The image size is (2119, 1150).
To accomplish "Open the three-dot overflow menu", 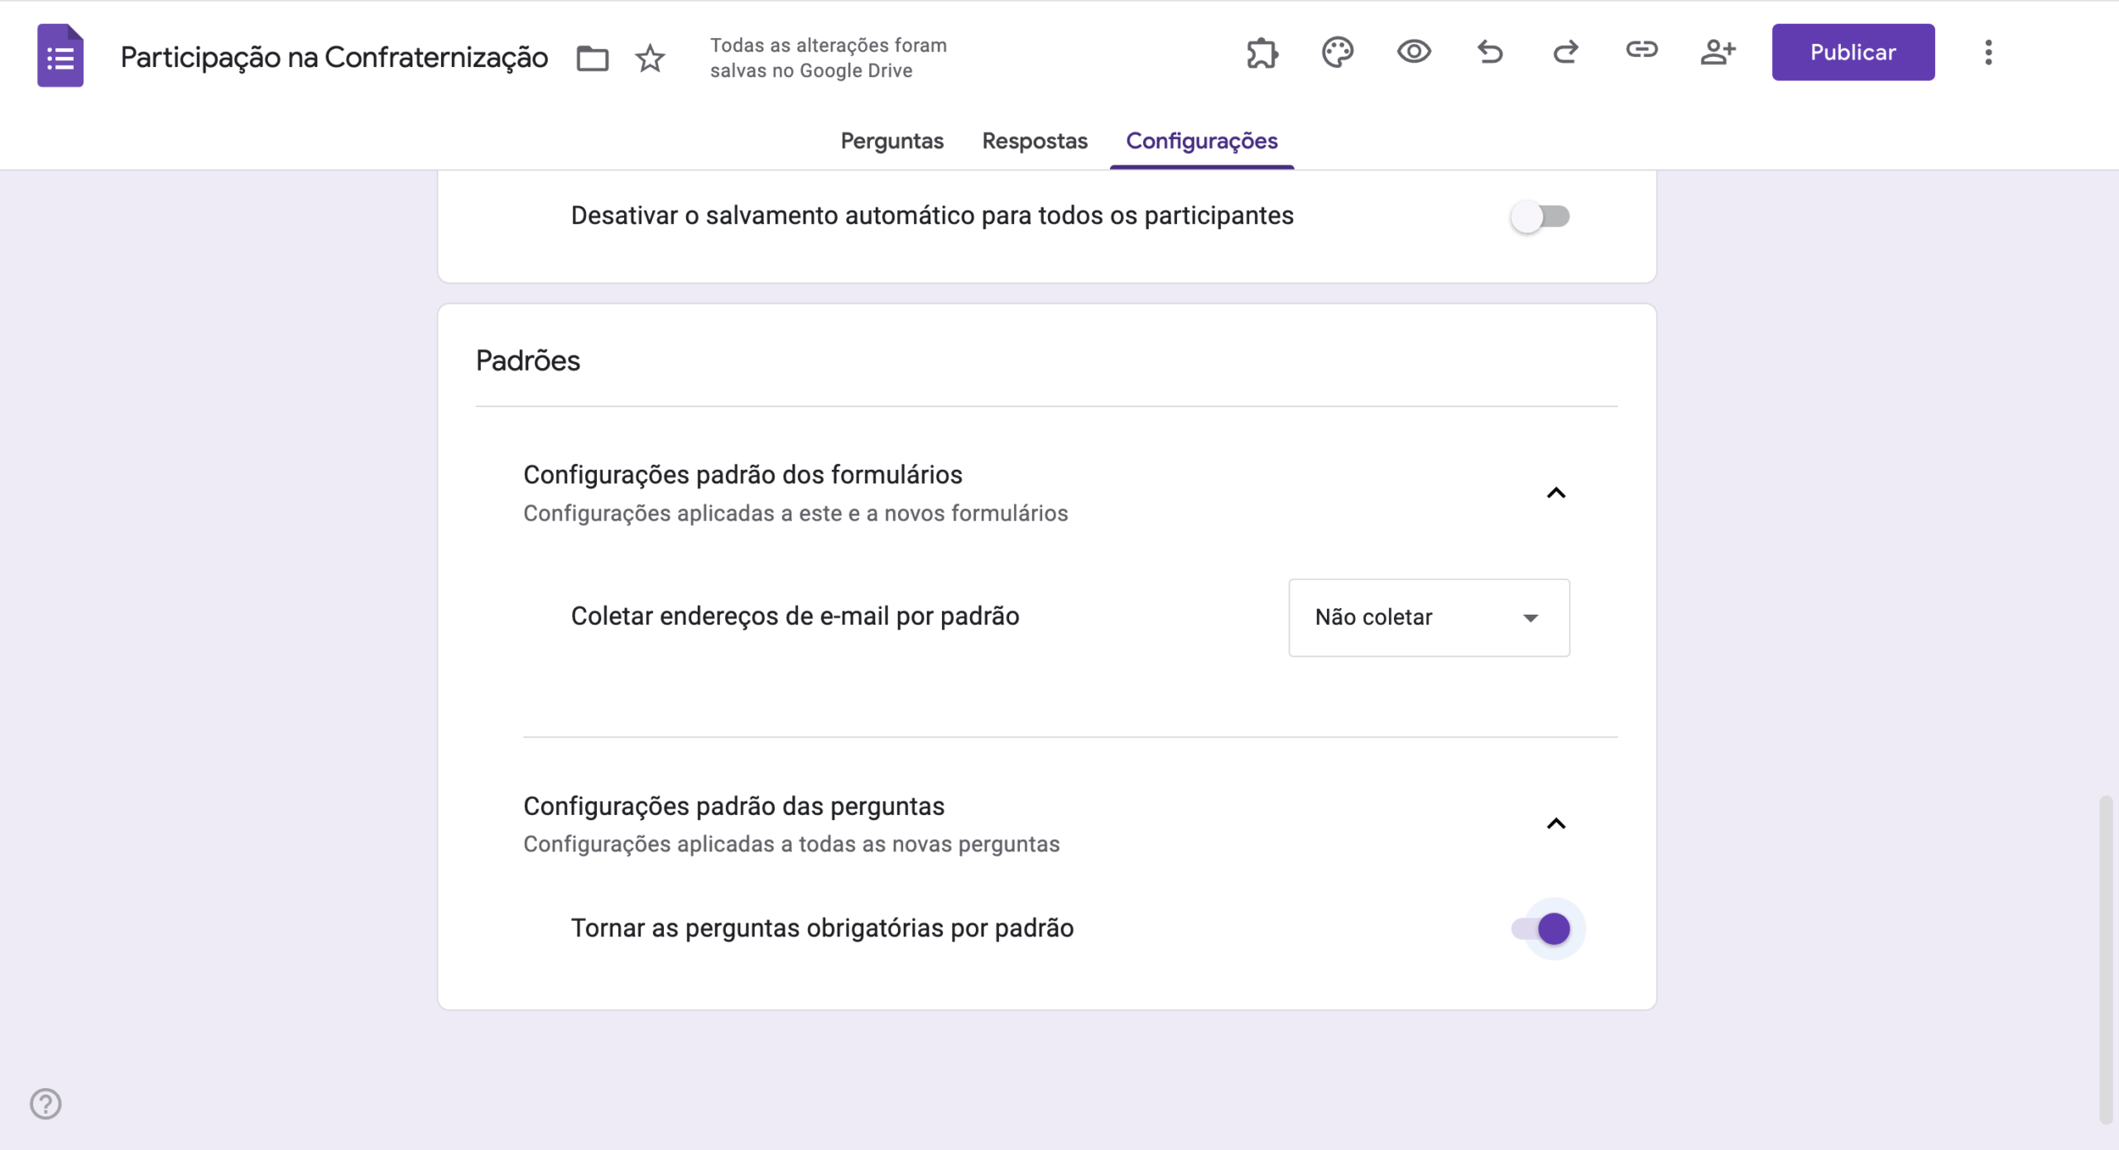I will tap(1990, 52).
